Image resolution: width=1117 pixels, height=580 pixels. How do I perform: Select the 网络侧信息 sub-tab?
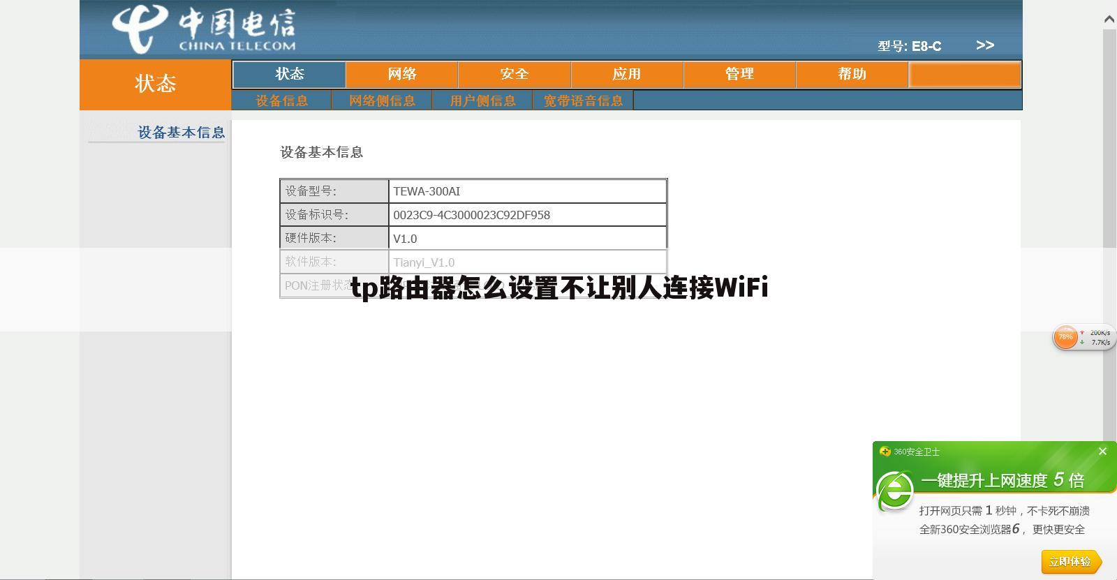382,101
